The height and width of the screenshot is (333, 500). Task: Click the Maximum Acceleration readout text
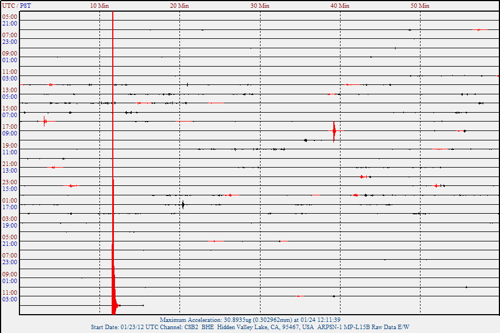pyautogui.click(x=250, y=320)
